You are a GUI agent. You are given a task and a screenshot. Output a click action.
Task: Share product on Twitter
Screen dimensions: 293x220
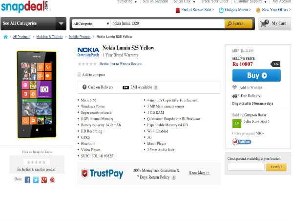pos(36,180)
